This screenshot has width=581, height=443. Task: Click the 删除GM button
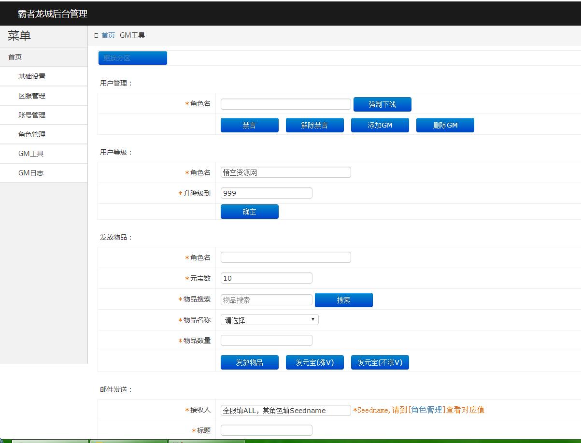[x=445, y=125]
